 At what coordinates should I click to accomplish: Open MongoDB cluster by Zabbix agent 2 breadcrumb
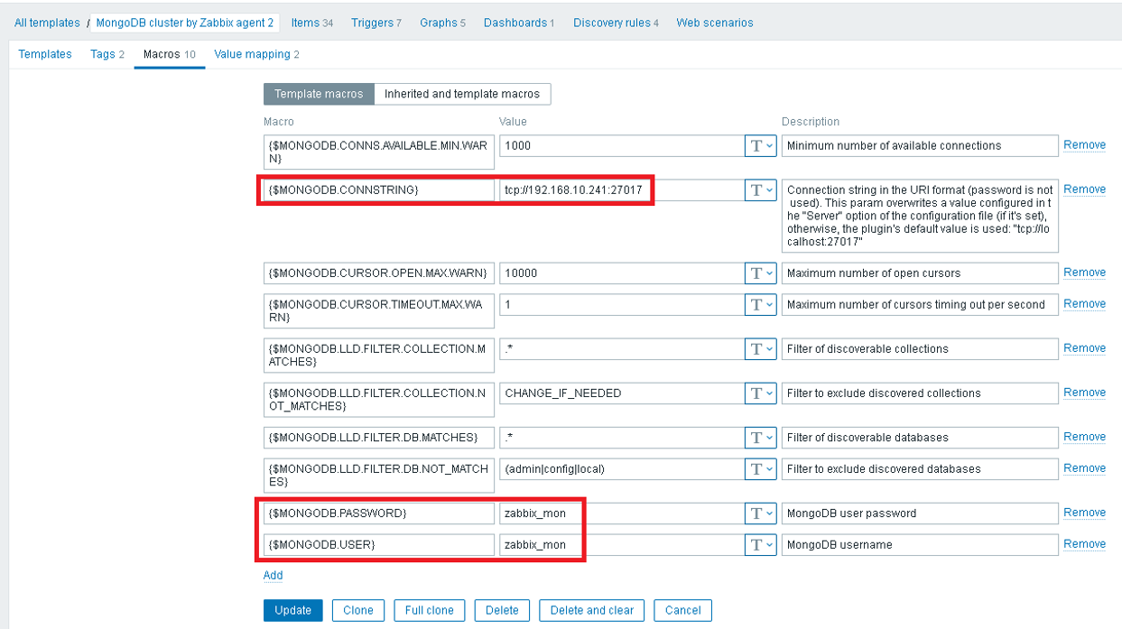(185, 23)
